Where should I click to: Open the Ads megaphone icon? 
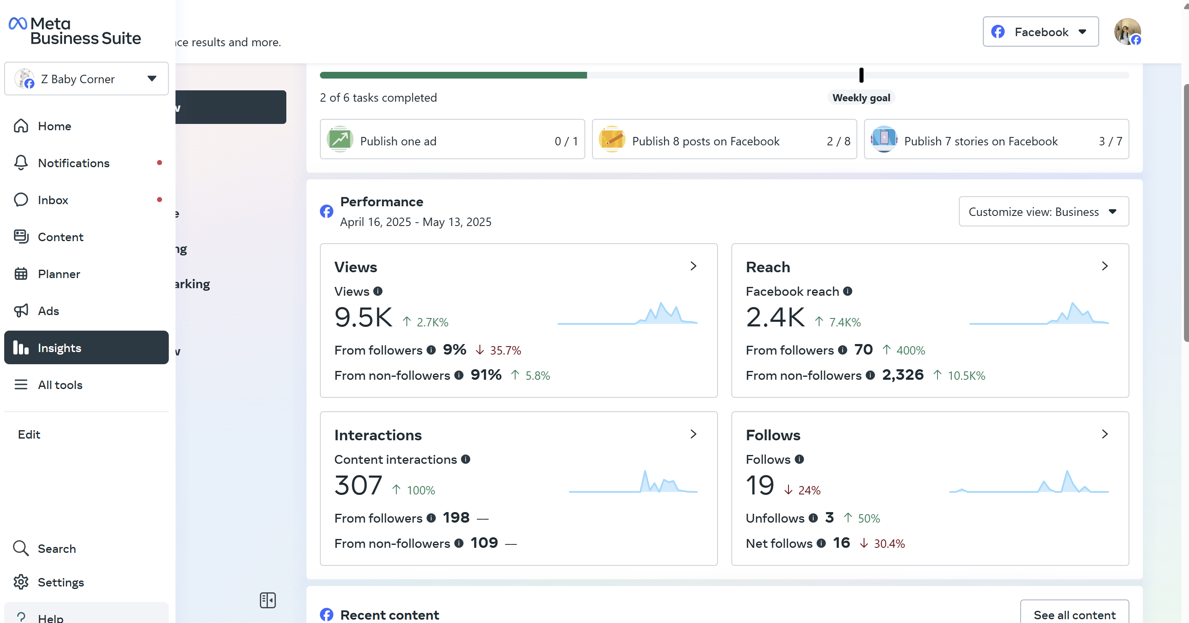(x=21, y=310)
